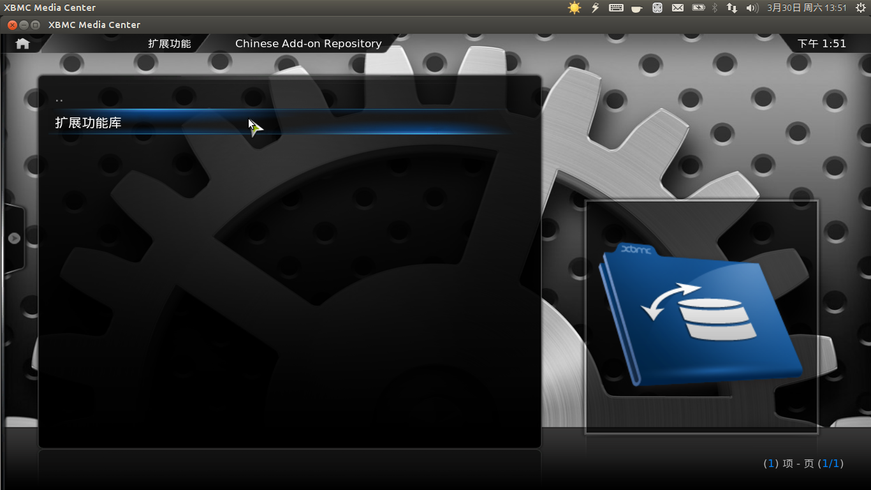
Task: Go to XBMC home screen icon
Action: click(x=23, y=43)
